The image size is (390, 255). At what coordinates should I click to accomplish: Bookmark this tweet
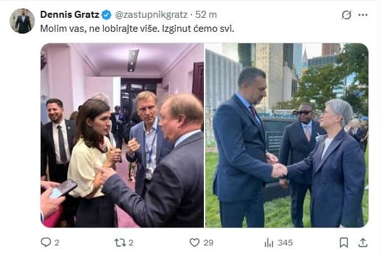344,242
